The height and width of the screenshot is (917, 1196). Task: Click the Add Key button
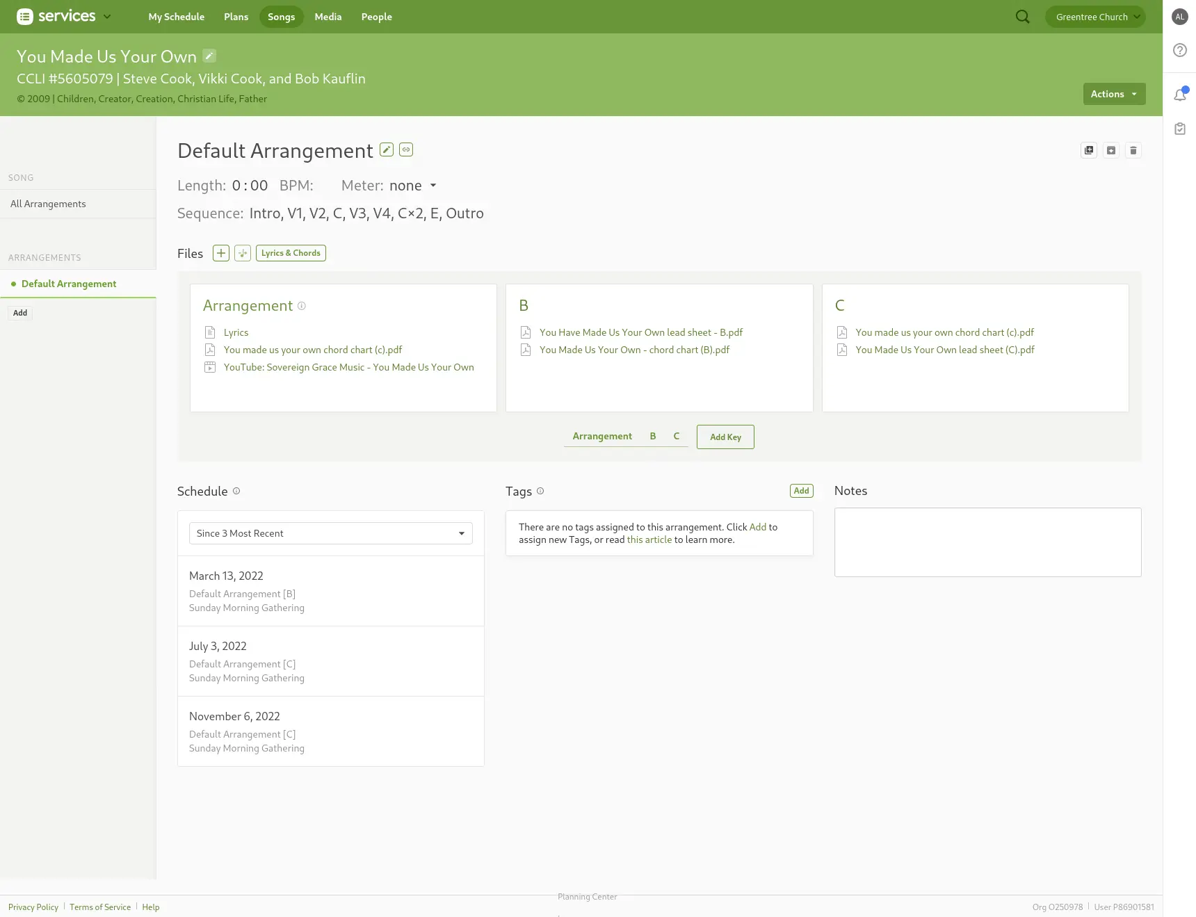[x=725, y=437]
